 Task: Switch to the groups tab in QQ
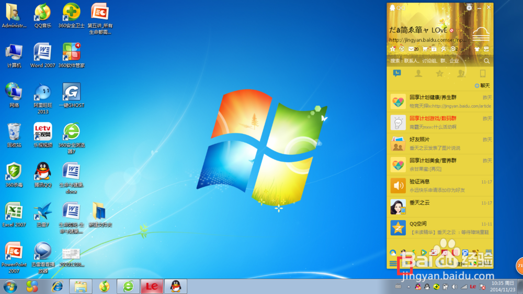point(461,73)
